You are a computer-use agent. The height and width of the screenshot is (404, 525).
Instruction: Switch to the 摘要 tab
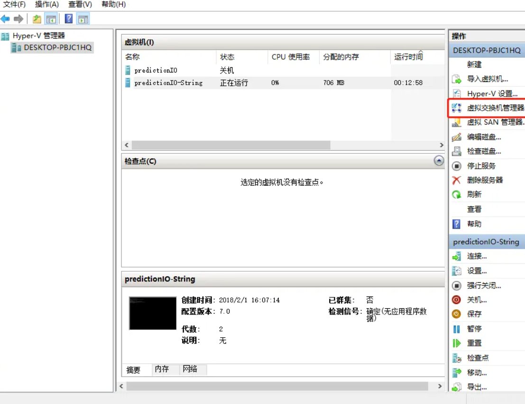134,369
